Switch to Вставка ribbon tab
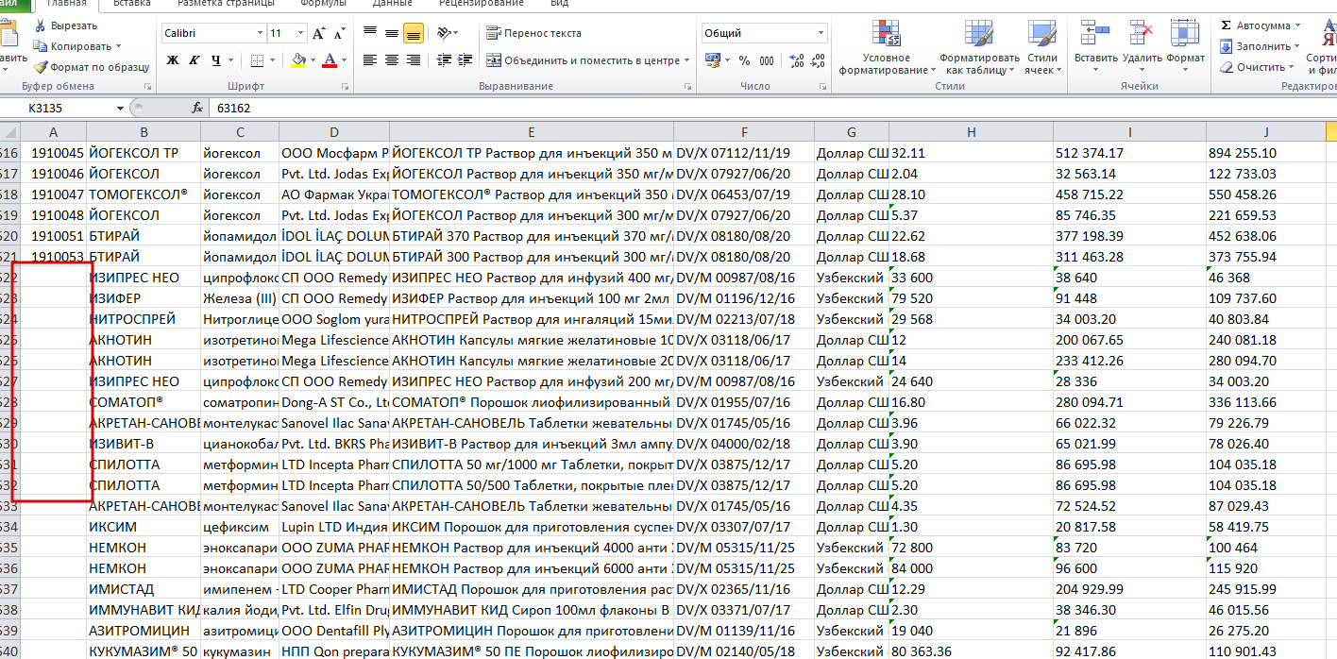The height and width of the screenshot is (659, 1337). (x=130, y=4)
